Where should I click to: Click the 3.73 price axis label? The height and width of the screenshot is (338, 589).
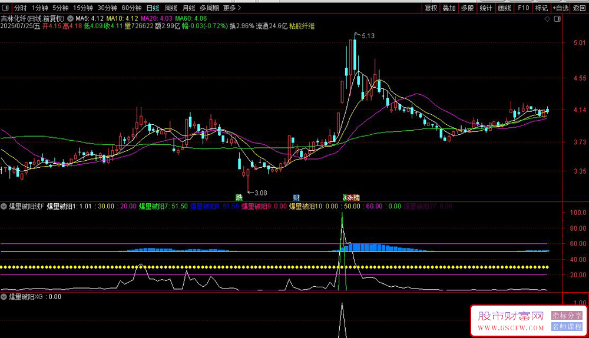pyautogui.click(x=580, y=142)
